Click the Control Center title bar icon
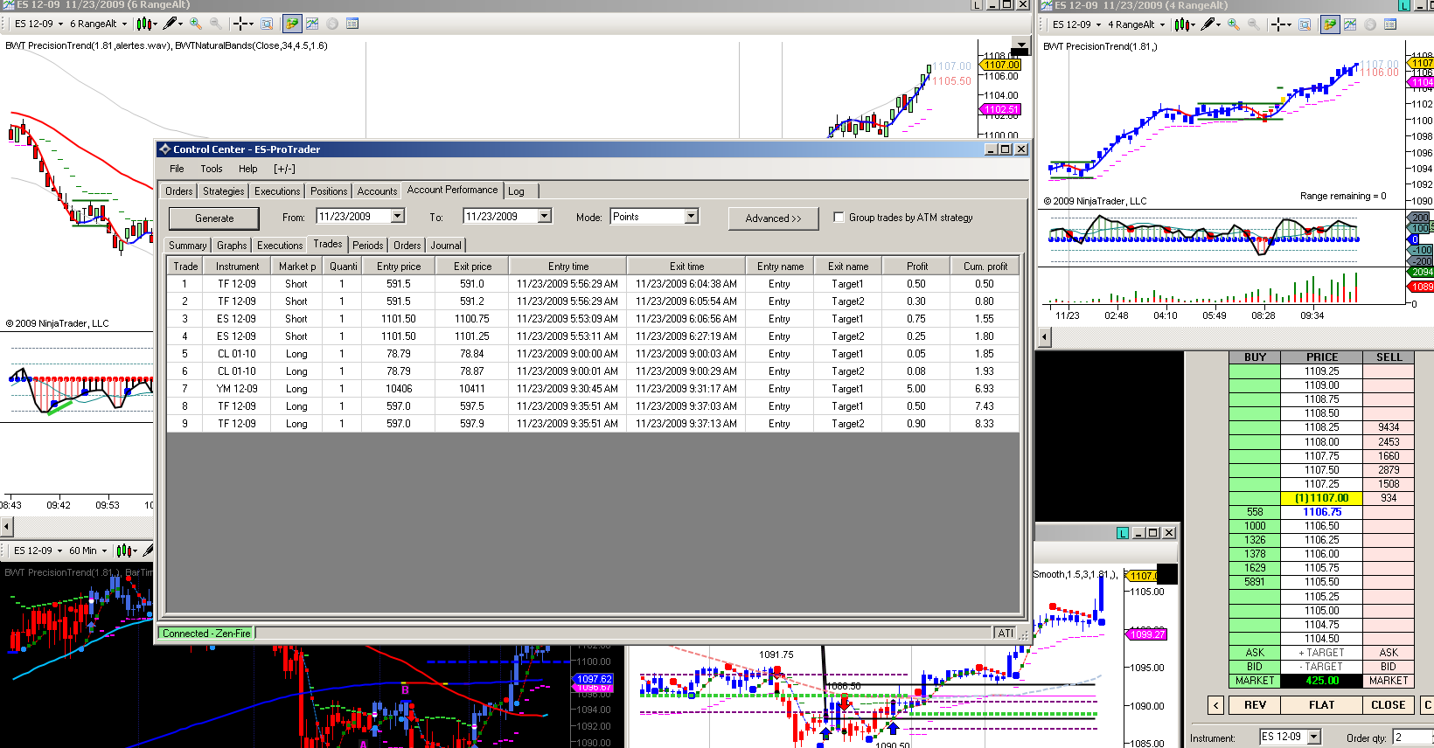This screenshot has height=748, width=1434. (x=164, y=149)
